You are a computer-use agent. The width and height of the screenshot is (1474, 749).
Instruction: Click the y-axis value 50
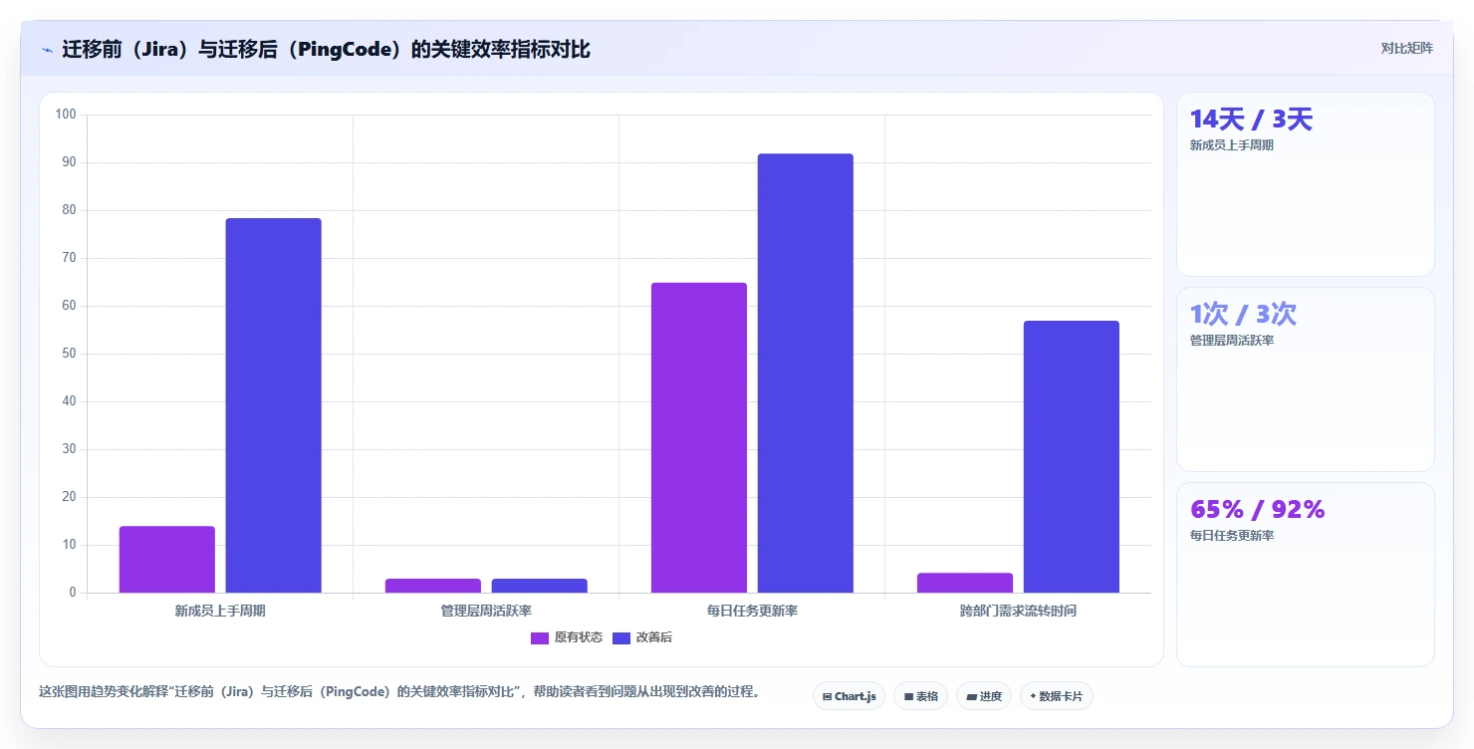[x=69, y=354]
